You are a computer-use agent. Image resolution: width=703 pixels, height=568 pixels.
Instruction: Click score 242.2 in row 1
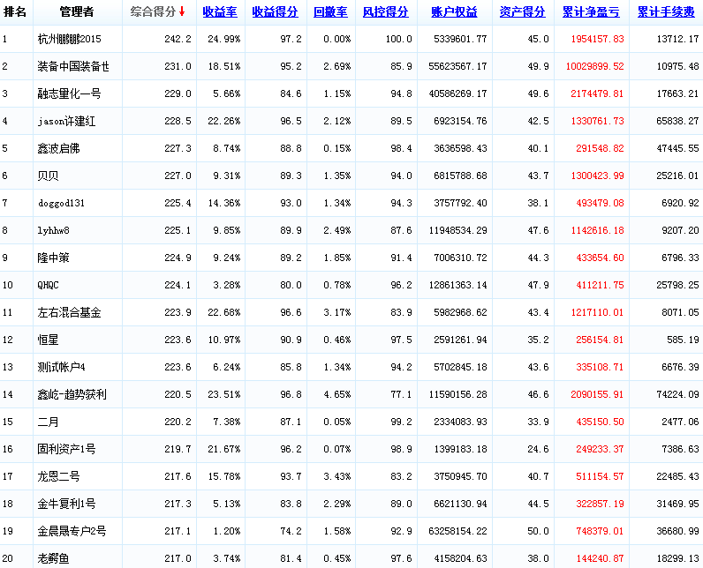[x=178, y=39]
